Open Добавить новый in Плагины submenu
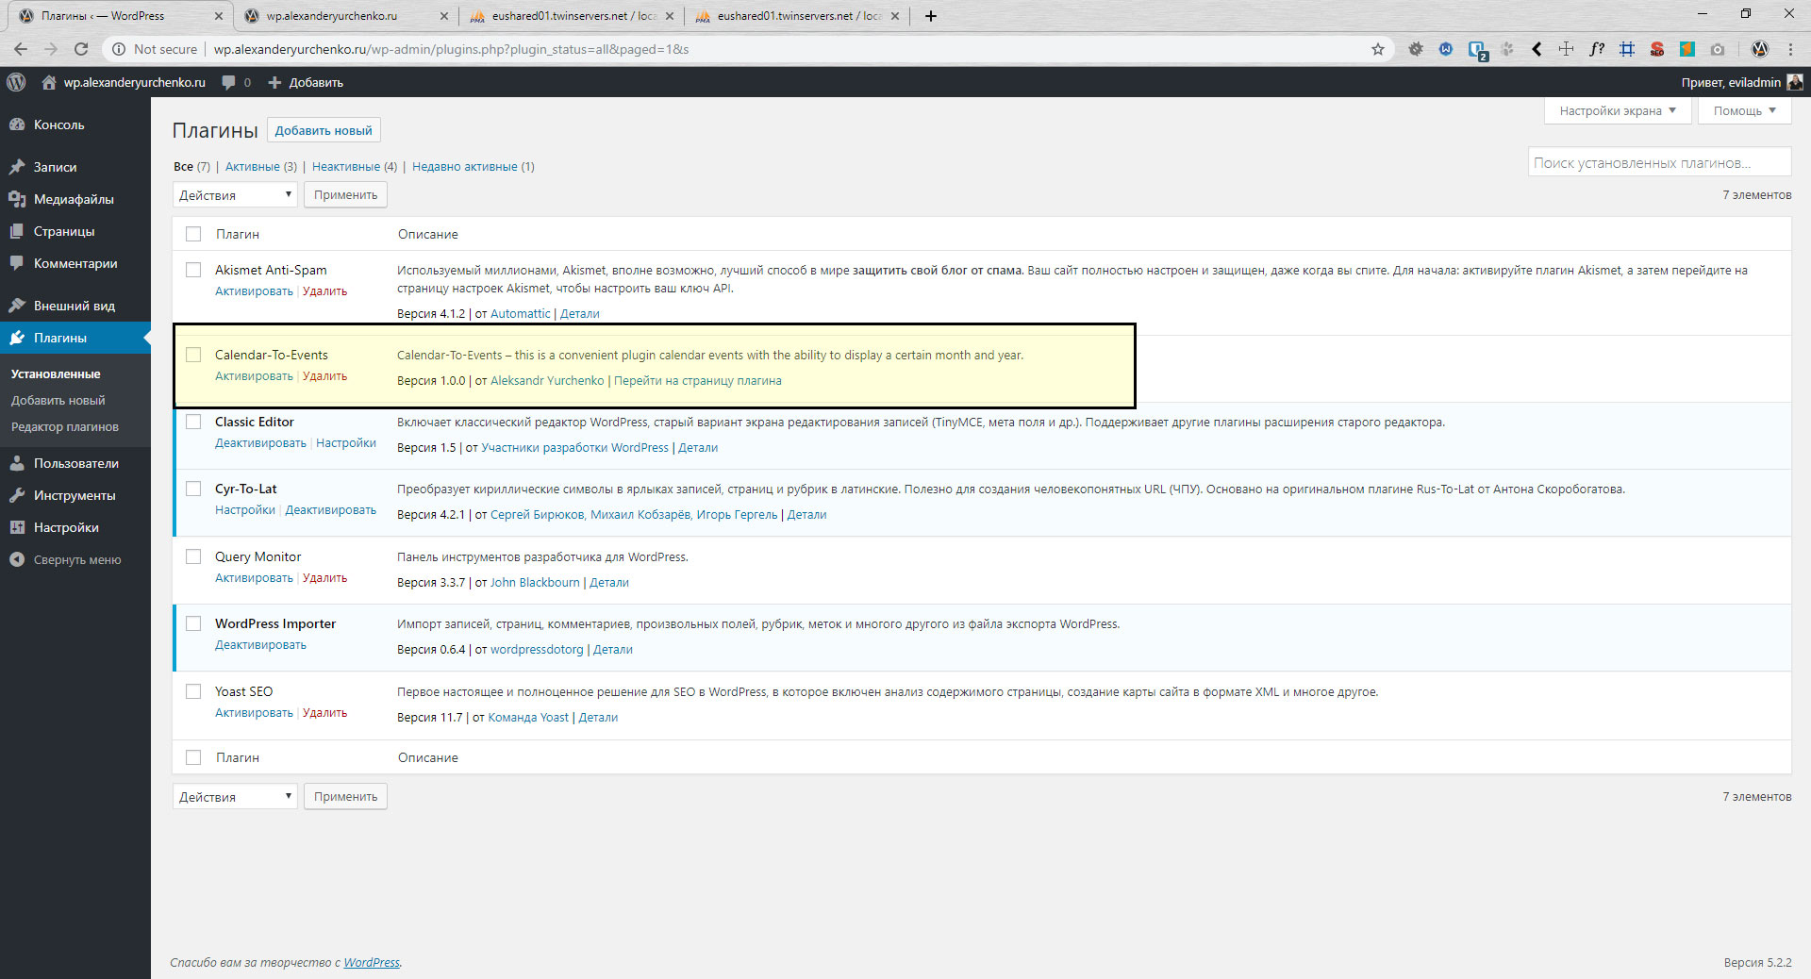This screenshot has width=1811, height=979. coord(58,400)
